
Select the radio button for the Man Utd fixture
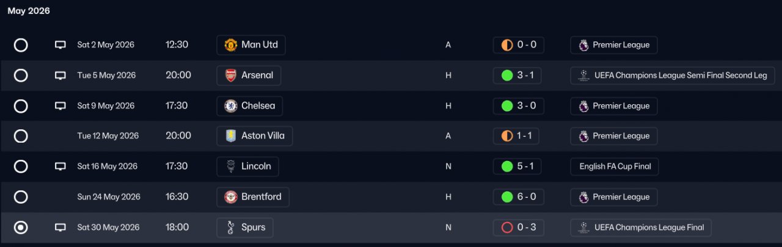point(21,45)
